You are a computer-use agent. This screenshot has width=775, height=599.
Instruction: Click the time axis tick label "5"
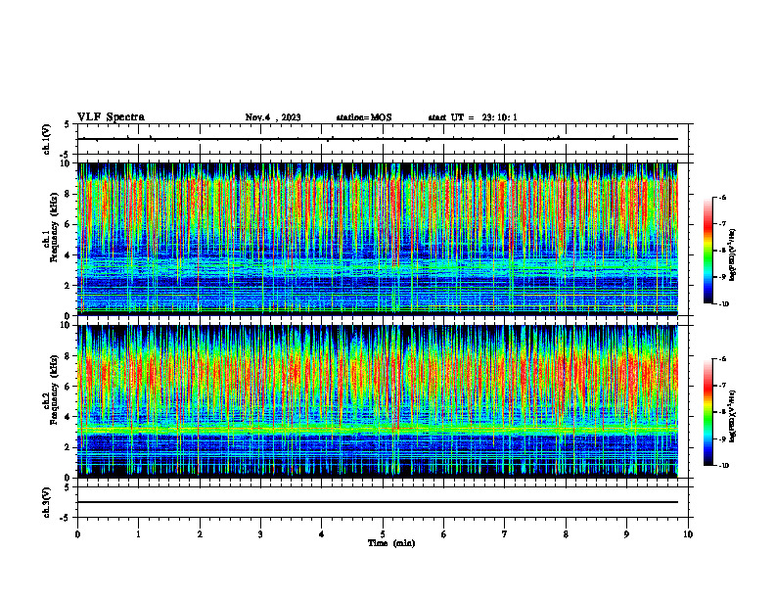pyautogui.click(x=383, y=534)
